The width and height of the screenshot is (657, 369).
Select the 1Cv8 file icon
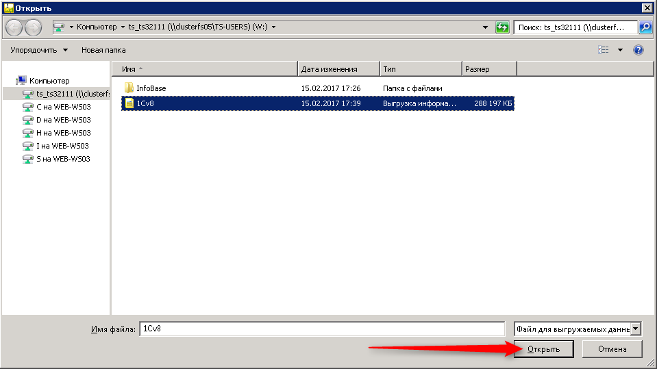click(x=128, y=103)
